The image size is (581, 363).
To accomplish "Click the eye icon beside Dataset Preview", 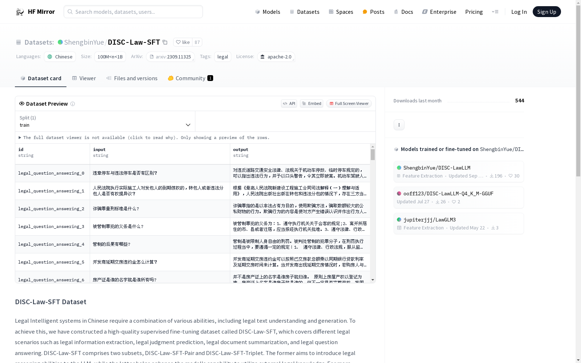I will click(22, 103).
